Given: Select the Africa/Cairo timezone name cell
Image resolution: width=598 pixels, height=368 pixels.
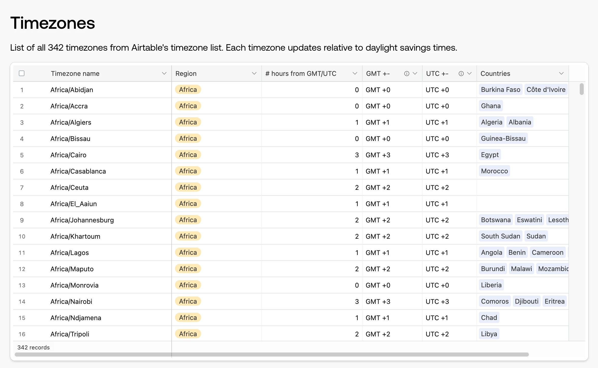Looking at the screenshot, I should click(68, 155).
